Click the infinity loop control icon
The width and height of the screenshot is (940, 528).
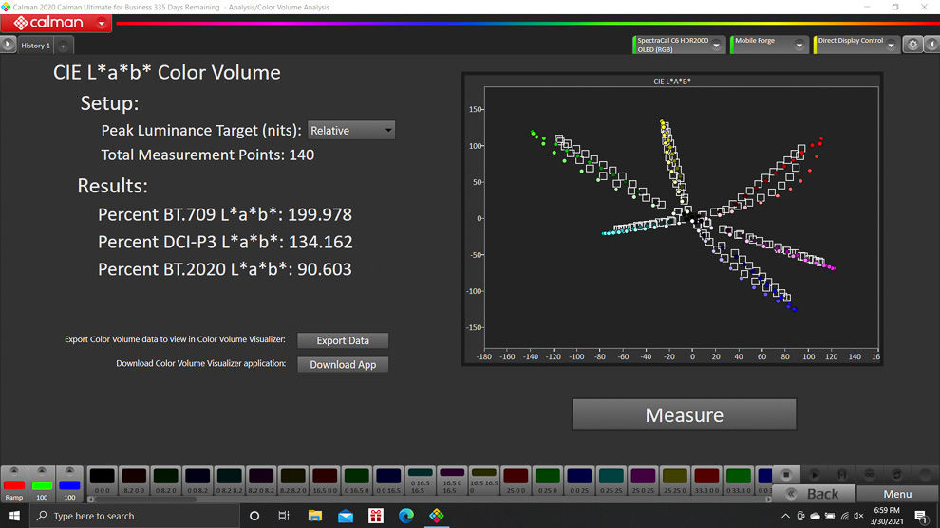[x=869, y=475]
